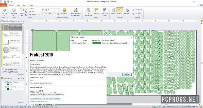Open Additional version and copyright information link
The height and width of the screenshot is (108, 203).
(x=45, y=98)
